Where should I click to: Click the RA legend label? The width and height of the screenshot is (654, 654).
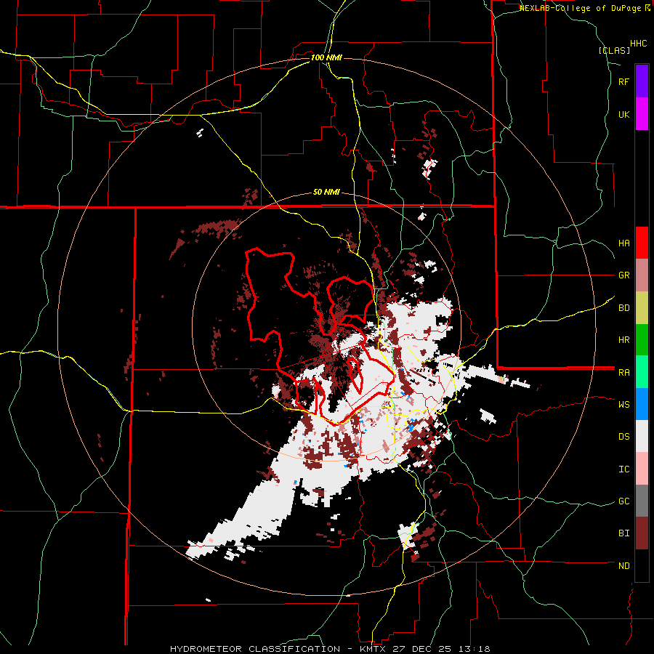click(623, 373)
